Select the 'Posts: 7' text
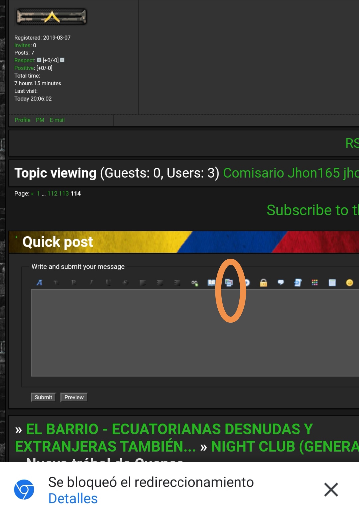The height and width of the screenshot is (515, 359). (x=24, y=53)
